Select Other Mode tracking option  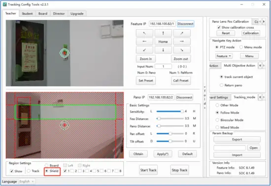217,105
